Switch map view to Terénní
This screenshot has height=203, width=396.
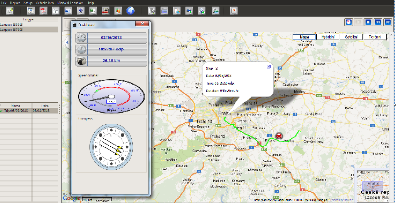[374, 37]
